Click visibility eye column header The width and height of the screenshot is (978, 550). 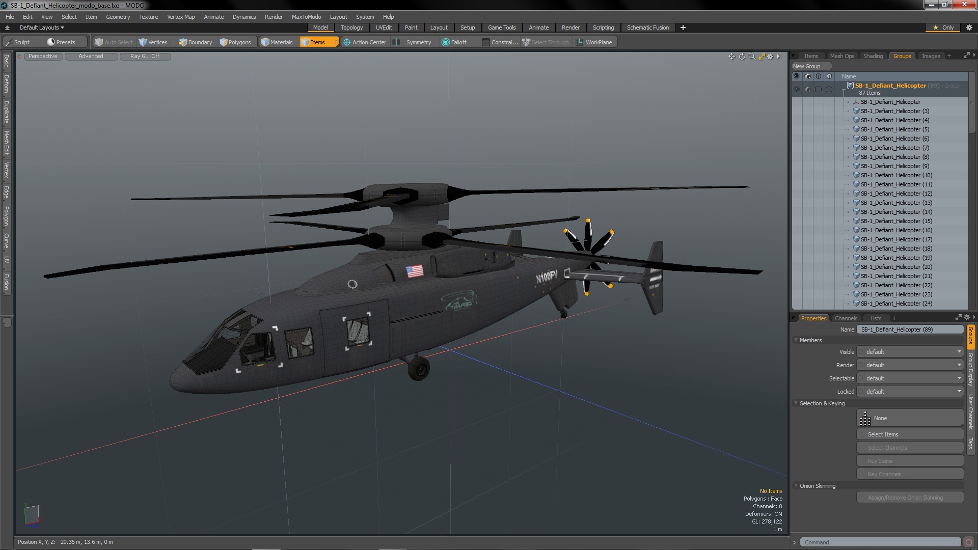pyautogui.click(x=797, y=76)
